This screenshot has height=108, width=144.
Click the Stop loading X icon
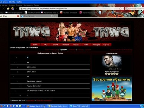(x=4, y=9)
